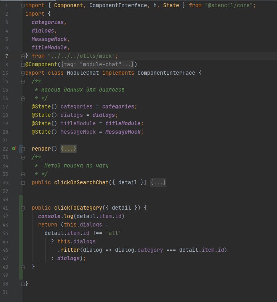The image size is (277, 302).
Task: Click the italic MessageMock value on line 20
Action: (x=123, y=132)
